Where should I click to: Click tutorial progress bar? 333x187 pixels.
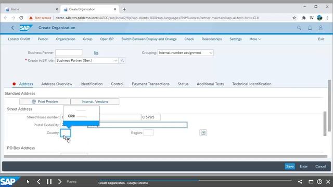pos(195,180)
